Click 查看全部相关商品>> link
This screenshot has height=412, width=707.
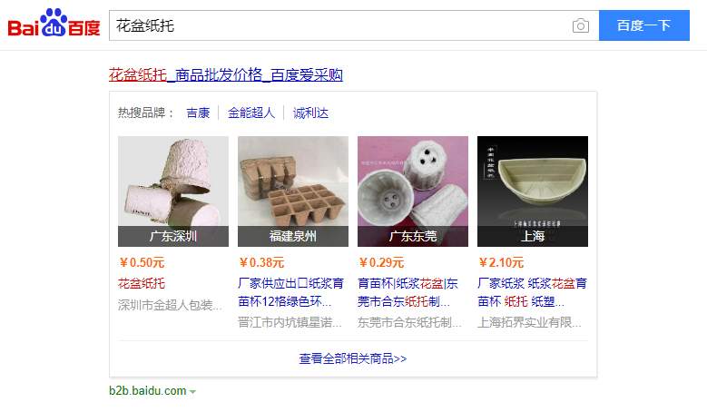353,358
